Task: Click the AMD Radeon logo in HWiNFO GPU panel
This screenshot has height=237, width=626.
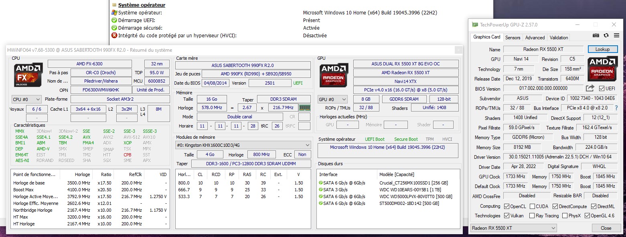Action: [x=334, y=75]
